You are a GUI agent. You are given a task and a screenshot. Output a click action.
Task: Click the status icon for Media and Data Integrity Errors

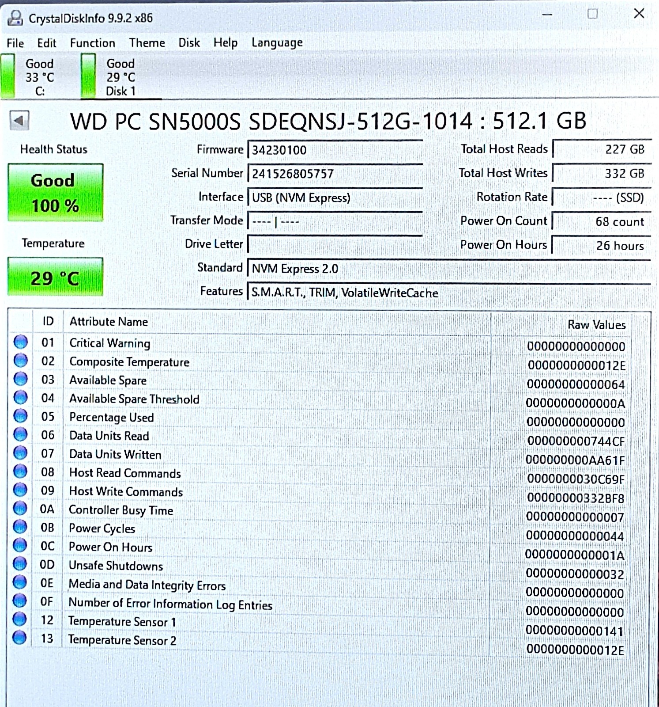[20, 582]
